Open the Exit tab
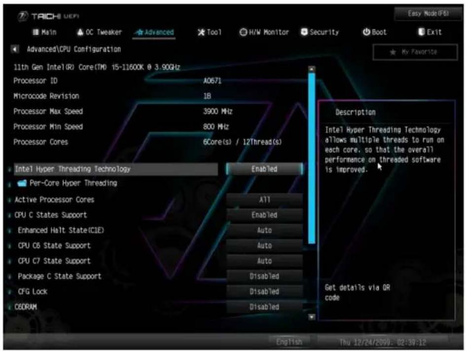466x351 pixels. (430, 32)
